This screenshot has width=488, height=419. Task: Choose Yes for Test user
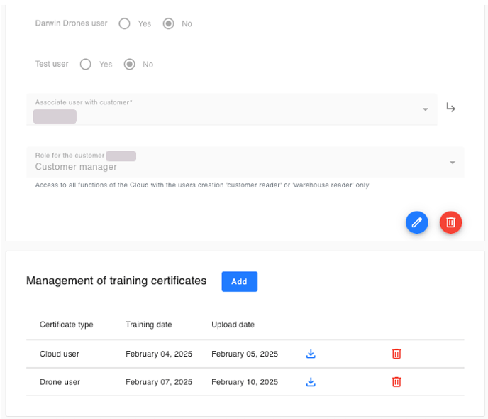[86, 65]
